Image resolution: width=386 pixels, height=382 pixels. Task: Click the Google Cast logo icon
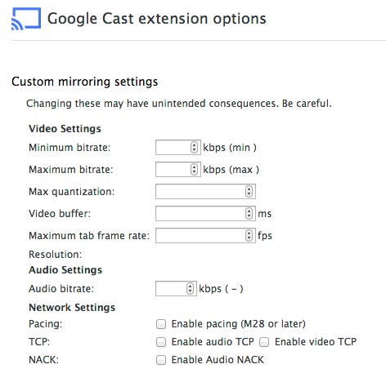(x=26, y=19)
